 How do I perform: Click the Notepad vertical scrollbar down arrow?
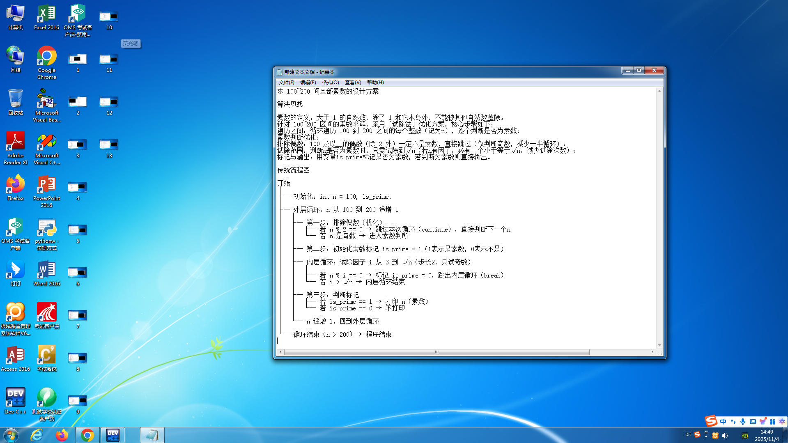659,345
